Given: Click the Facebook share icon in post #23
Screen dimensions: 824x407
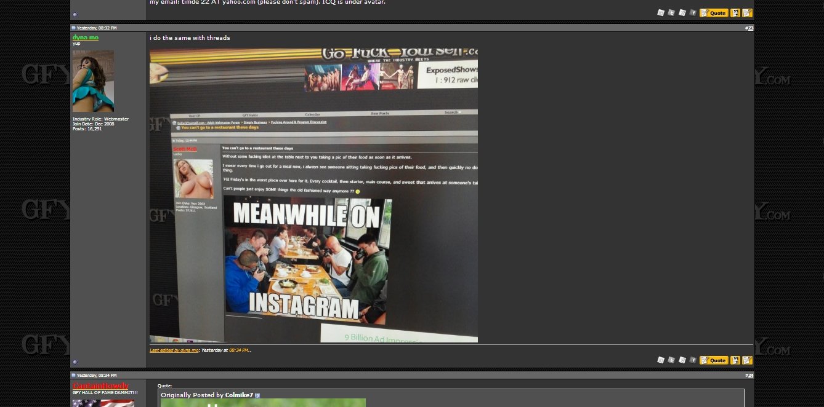Looking at the screenshot, I should click(x=693, y=360).
